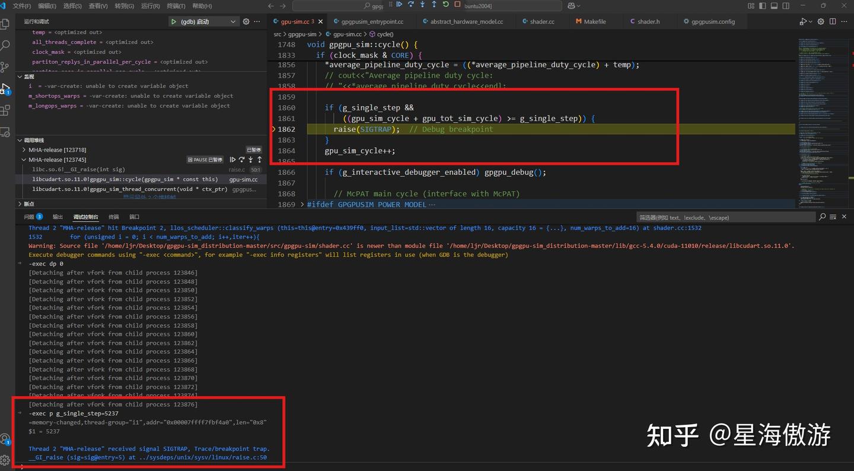The height and width of the screenshot is (471, 854).
Task: Toggle secondary side bar visibility
Action: pyautogui.click(x=786, y=6)
